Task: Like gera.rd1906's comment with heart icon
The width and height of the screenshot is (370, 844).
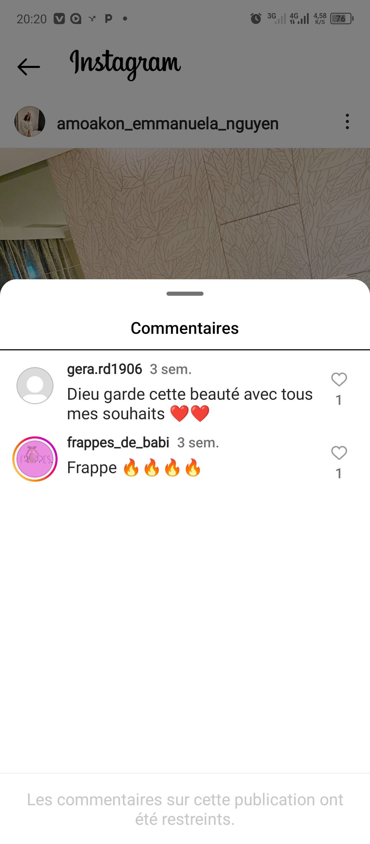Action: pyautogui.click(x=339, y=379)
